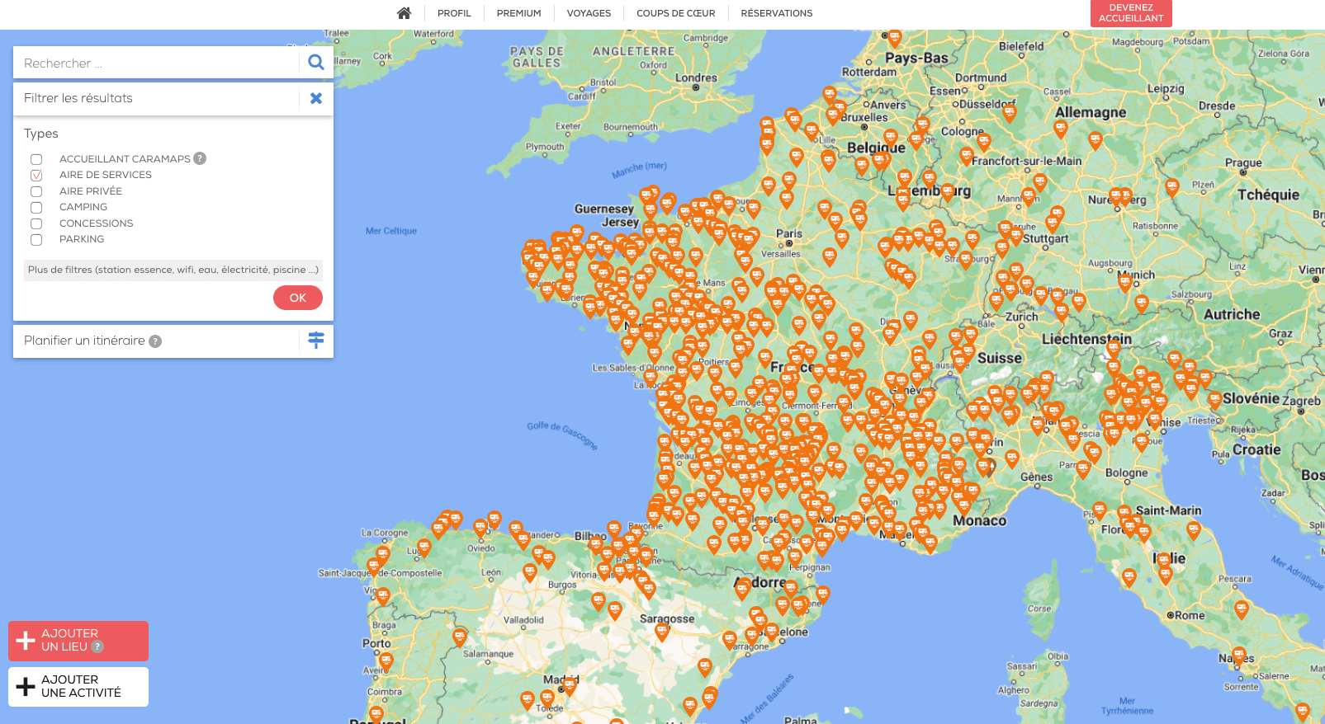Go to the home icon in navigation
This screenshot has width=1325, height=724.
click(404, 13)
